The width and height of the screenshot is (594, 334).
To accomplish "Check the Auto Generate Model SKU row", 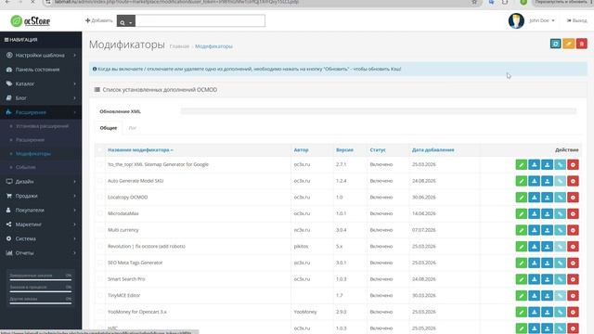I will (x=100, y=181).
